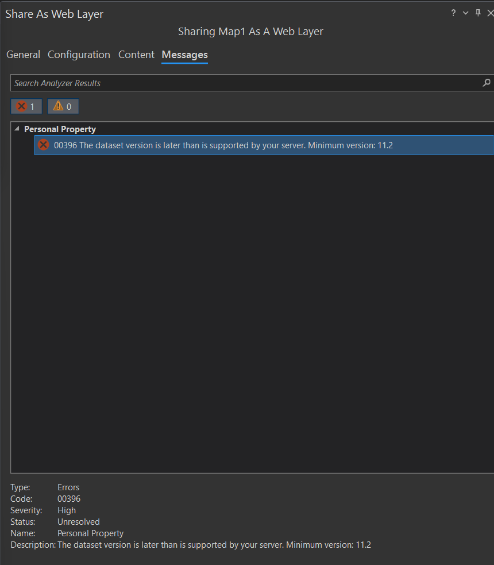Toggle the errors filter showing count 1
Image resolution: width=494 pixels, height=565 pixels.
pyautogui.click(x=26, y=106)
